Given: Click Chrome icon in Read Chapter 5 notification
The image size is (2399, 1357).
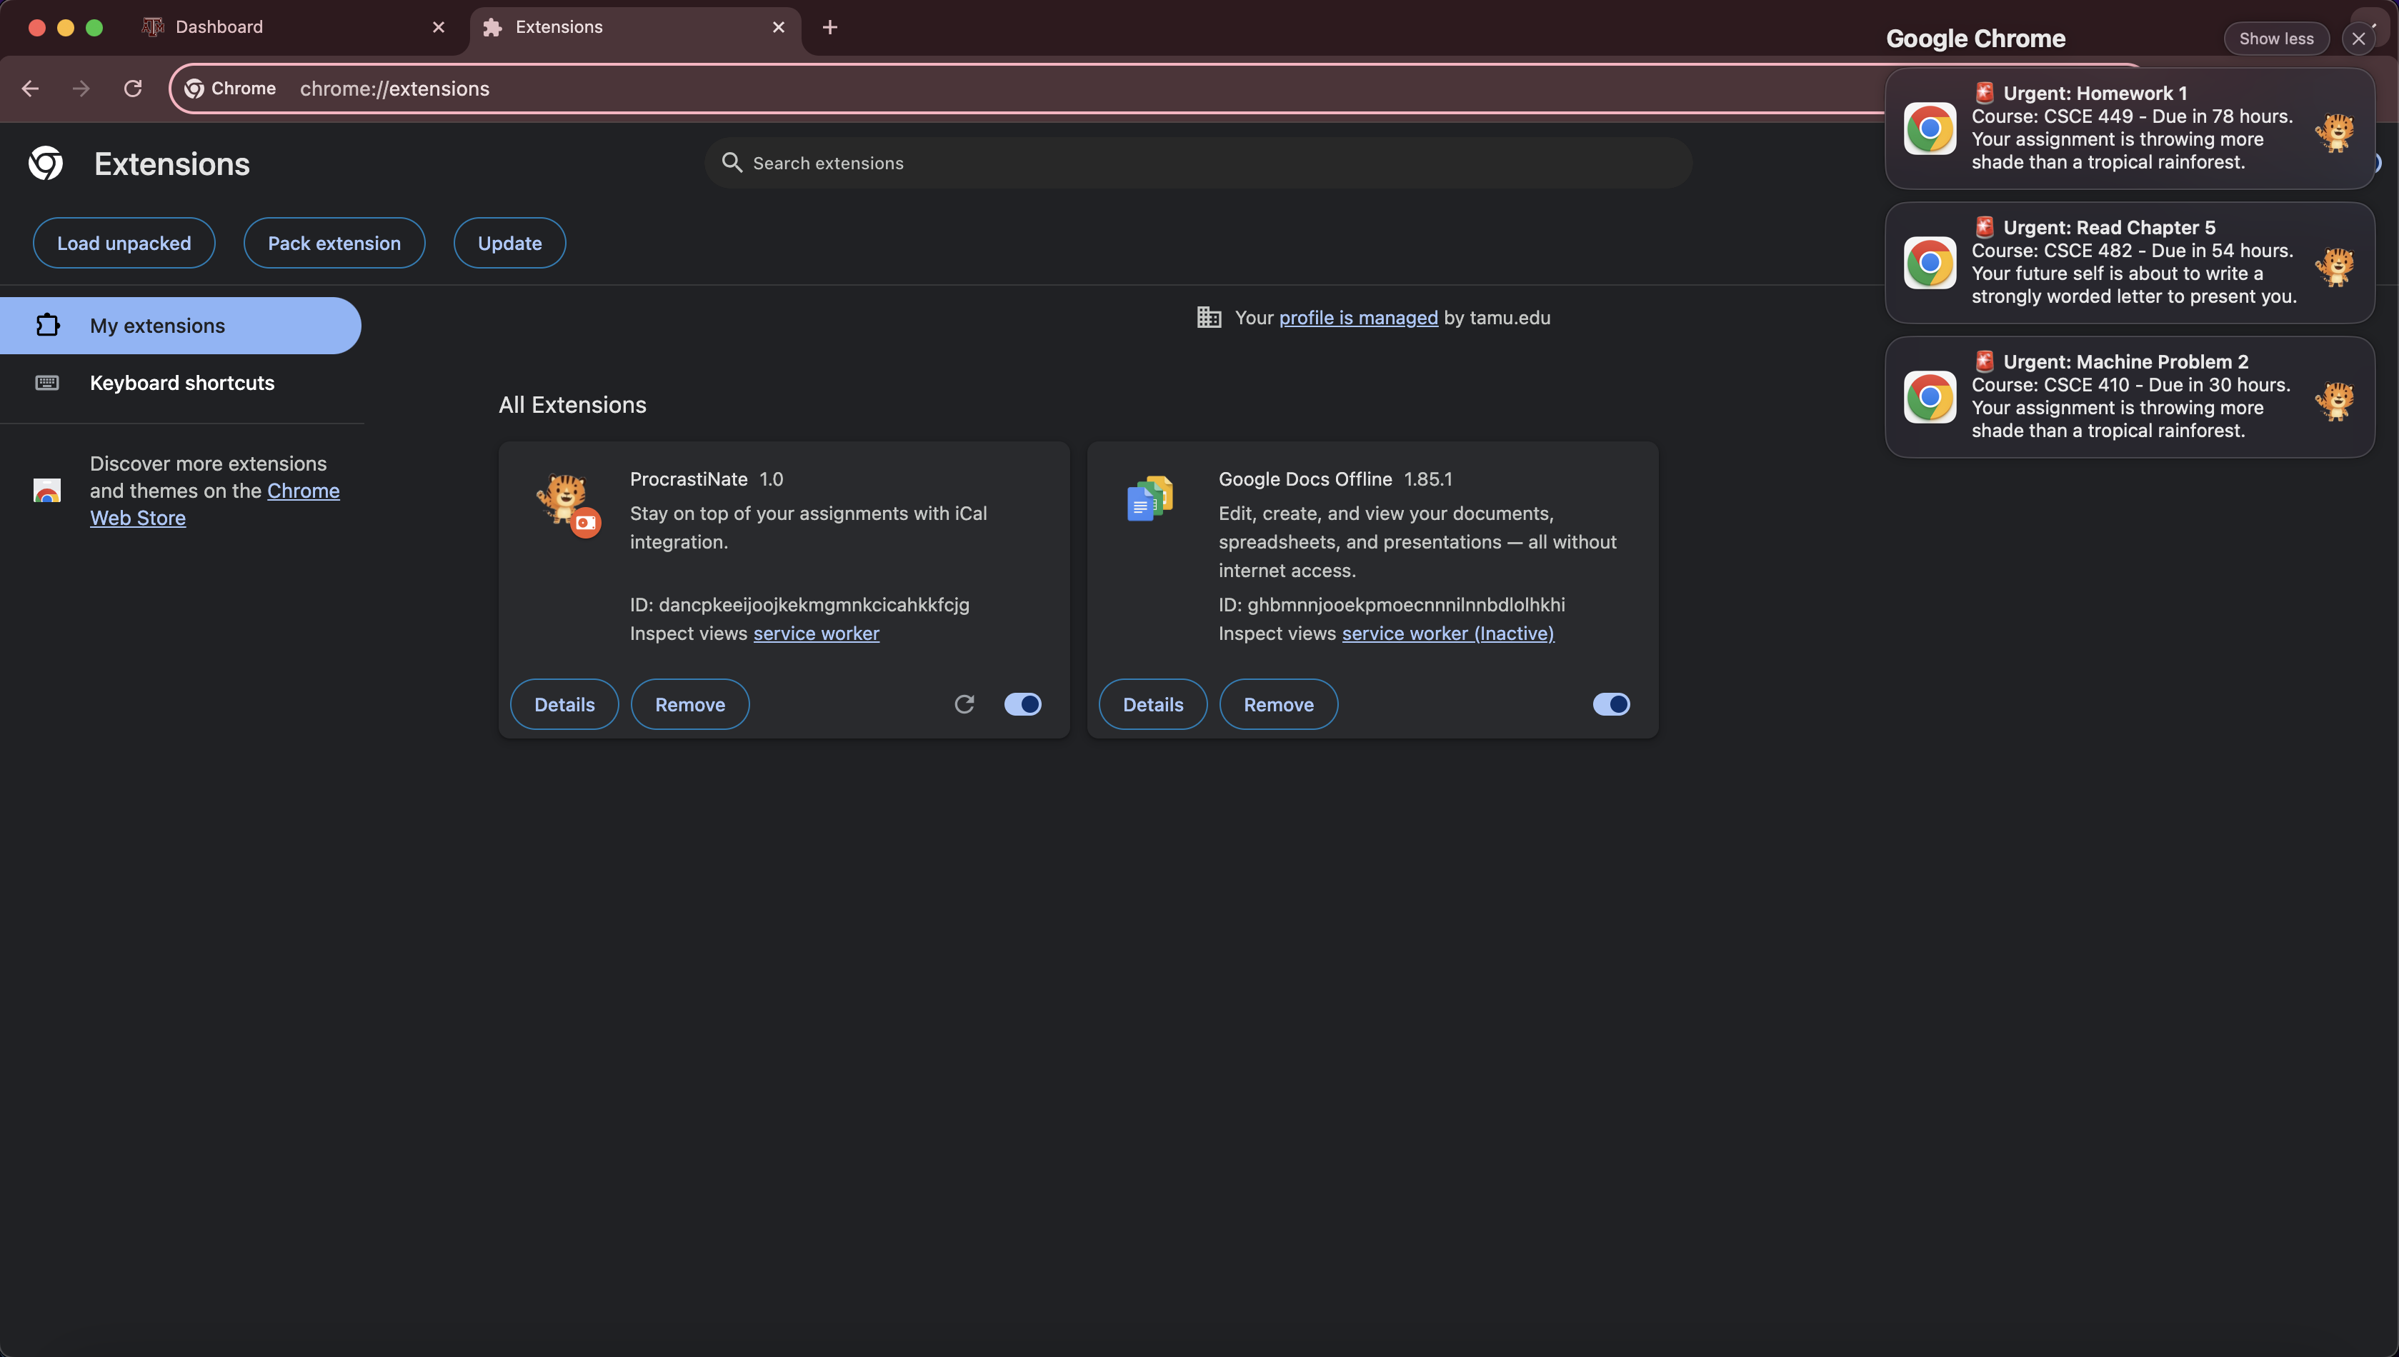Looking at the screenshot, I should coord(1929,263).
